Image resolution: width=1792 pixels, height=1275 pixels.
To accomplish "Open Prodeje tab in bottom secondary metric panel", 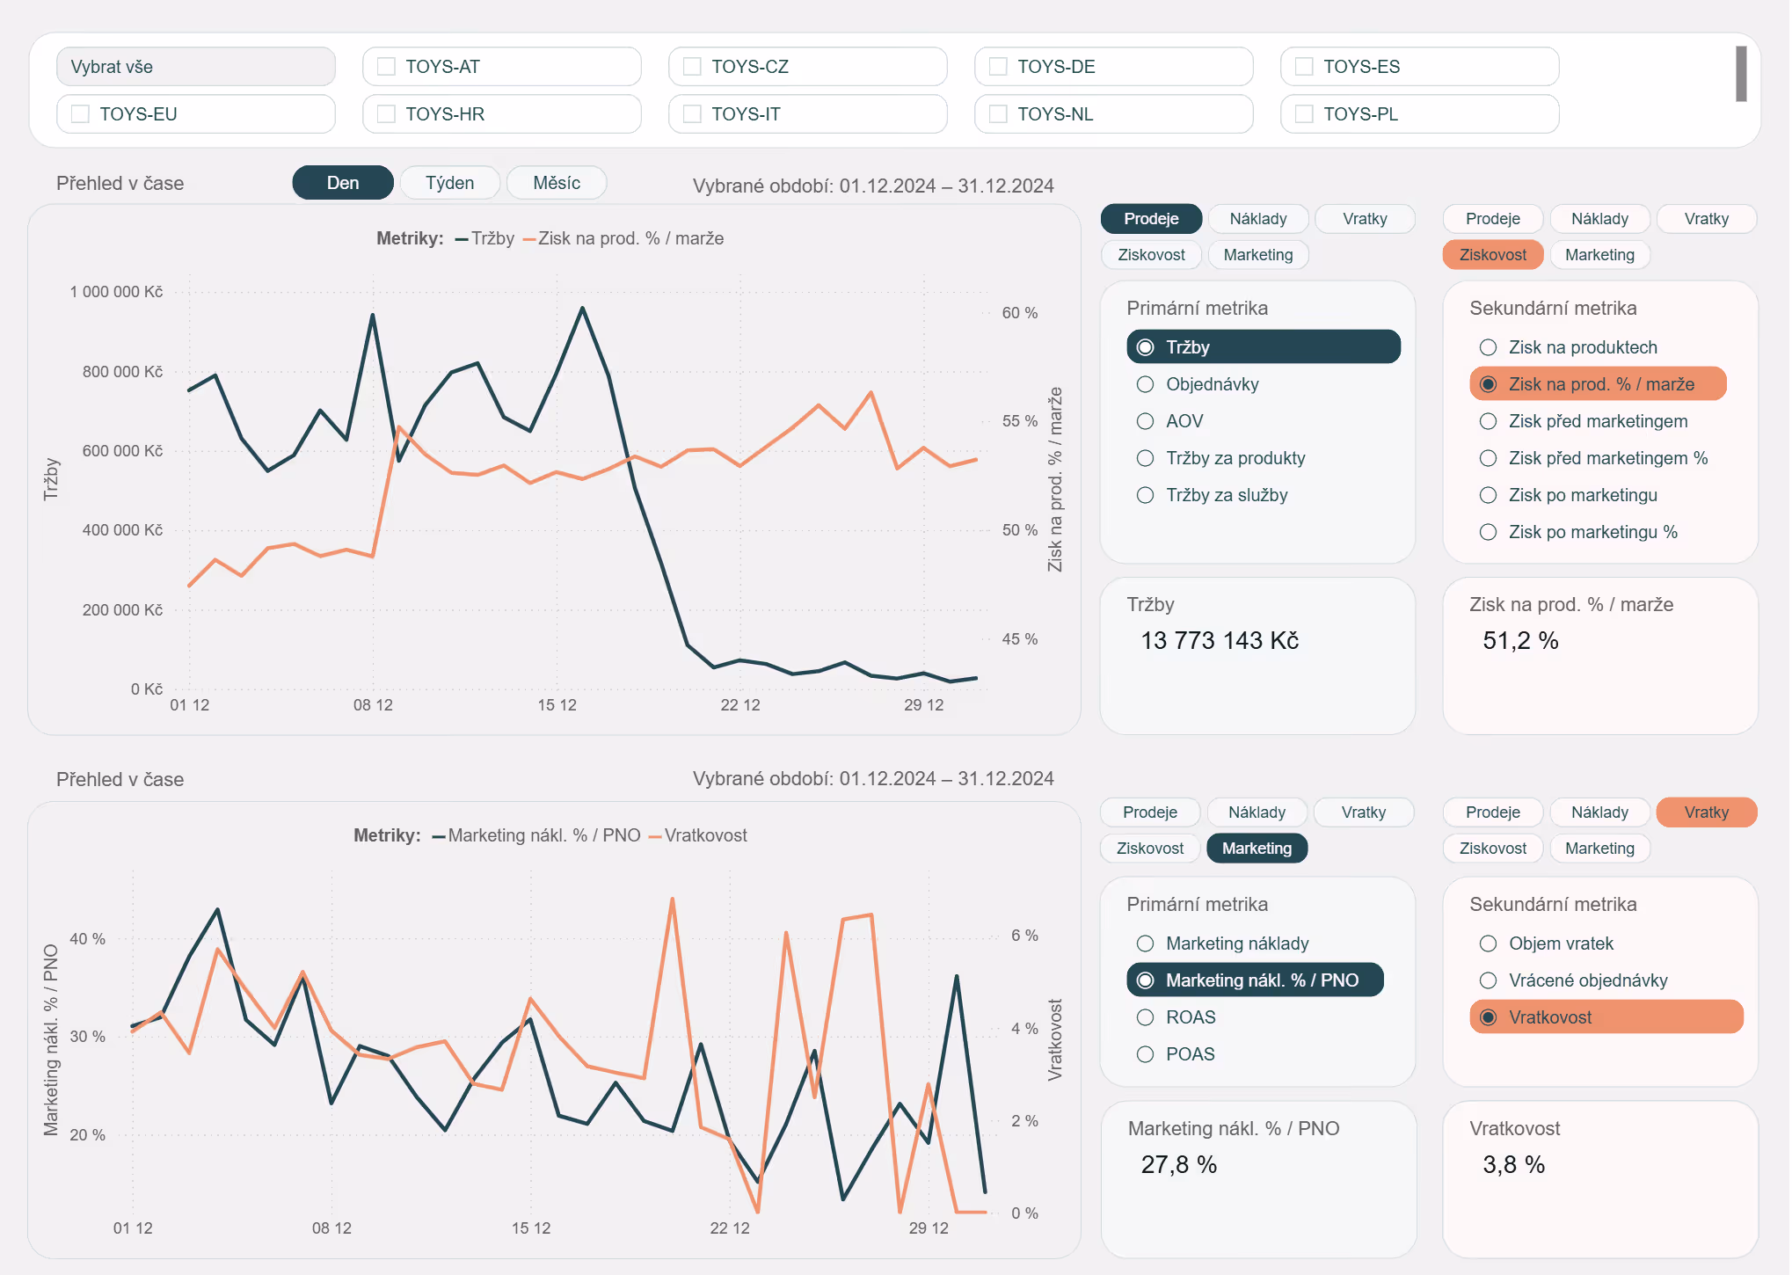I will coord(1493,812).
